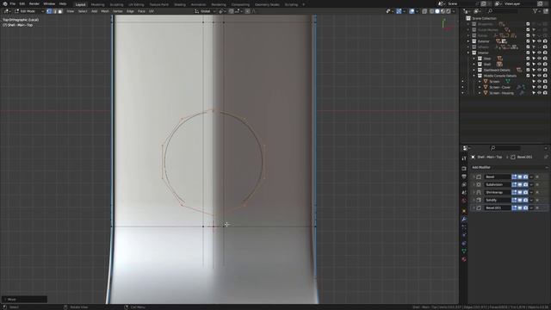Open the Material properties tab
The height and width of the screenshot is (310, 551).
pyautogui.click(x=464, y=259)
